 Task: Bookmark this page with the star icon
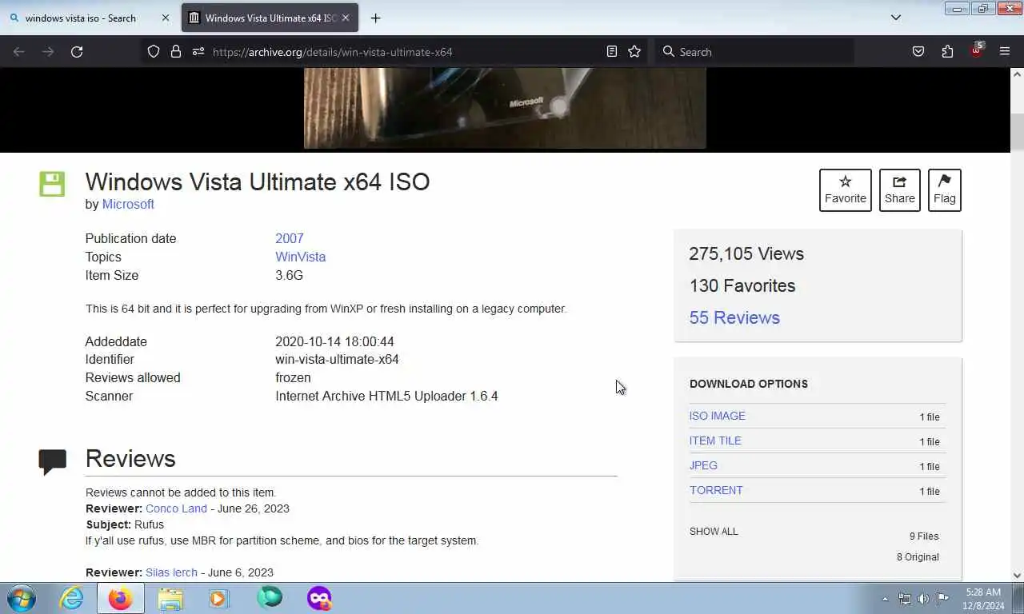coord(634,52)
